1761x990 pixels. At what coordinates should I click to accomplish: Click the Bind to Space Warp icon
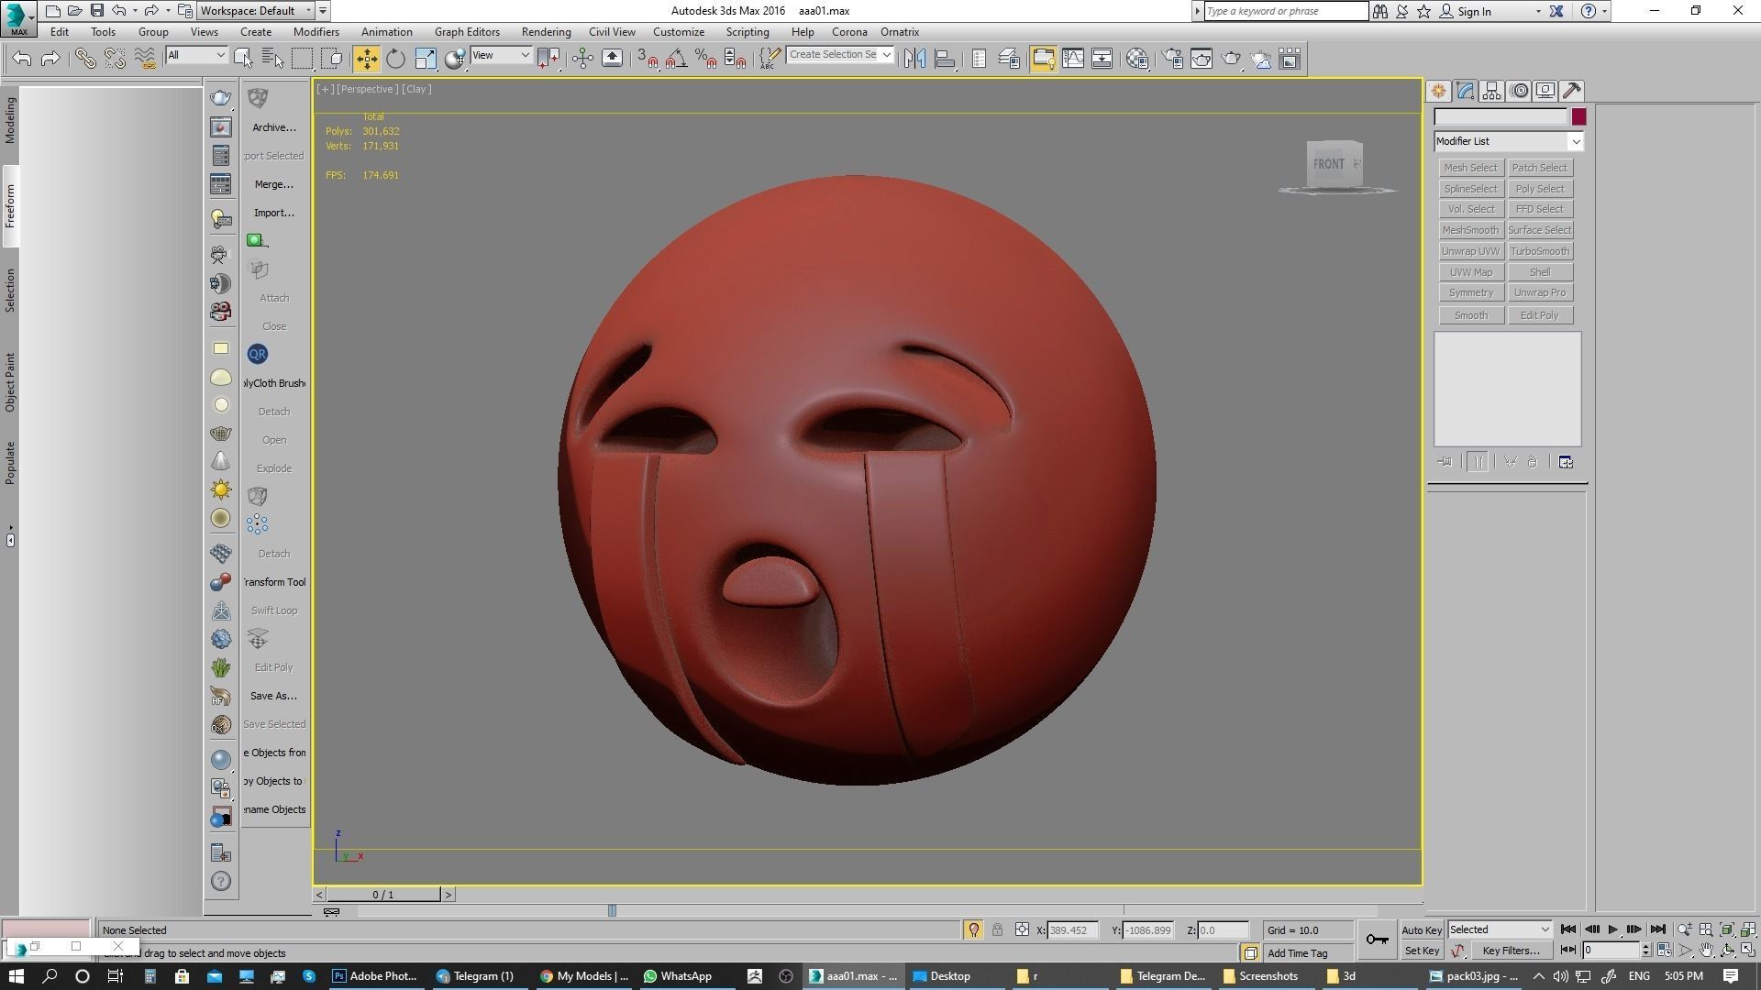click(x=145, y=59)
